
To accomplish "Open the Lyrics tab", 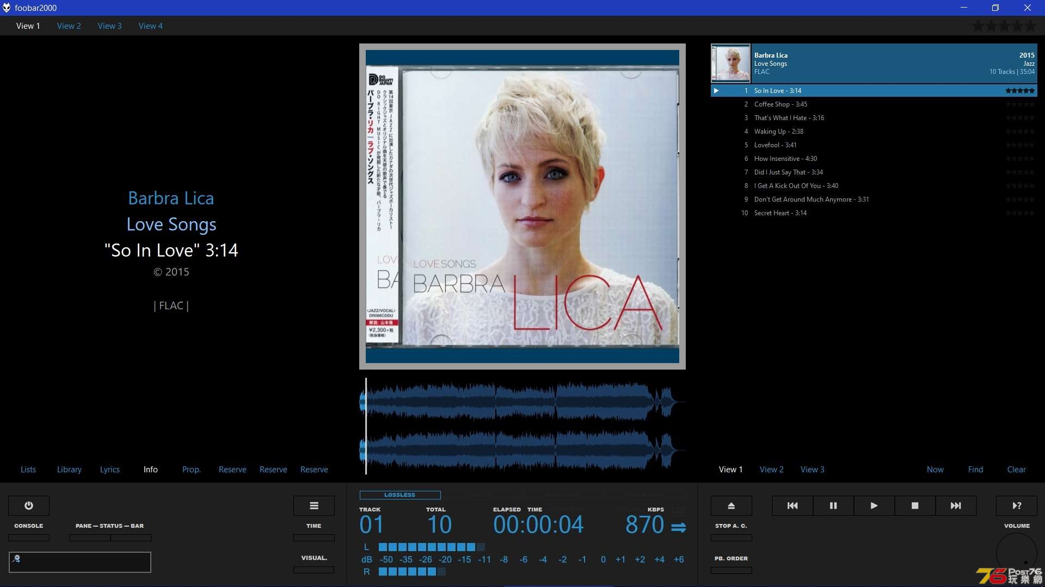I will pos(109,469).
